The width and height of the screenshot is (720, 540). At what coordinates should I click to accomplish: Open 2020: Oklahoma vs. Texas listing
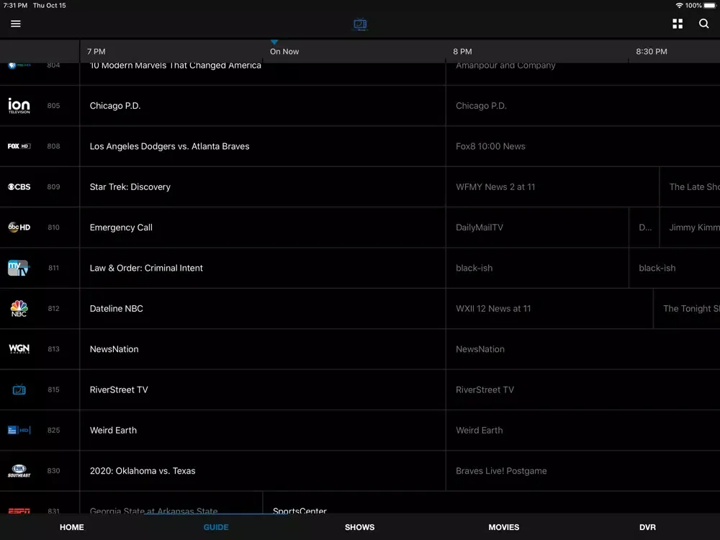[x=263, y=471]
